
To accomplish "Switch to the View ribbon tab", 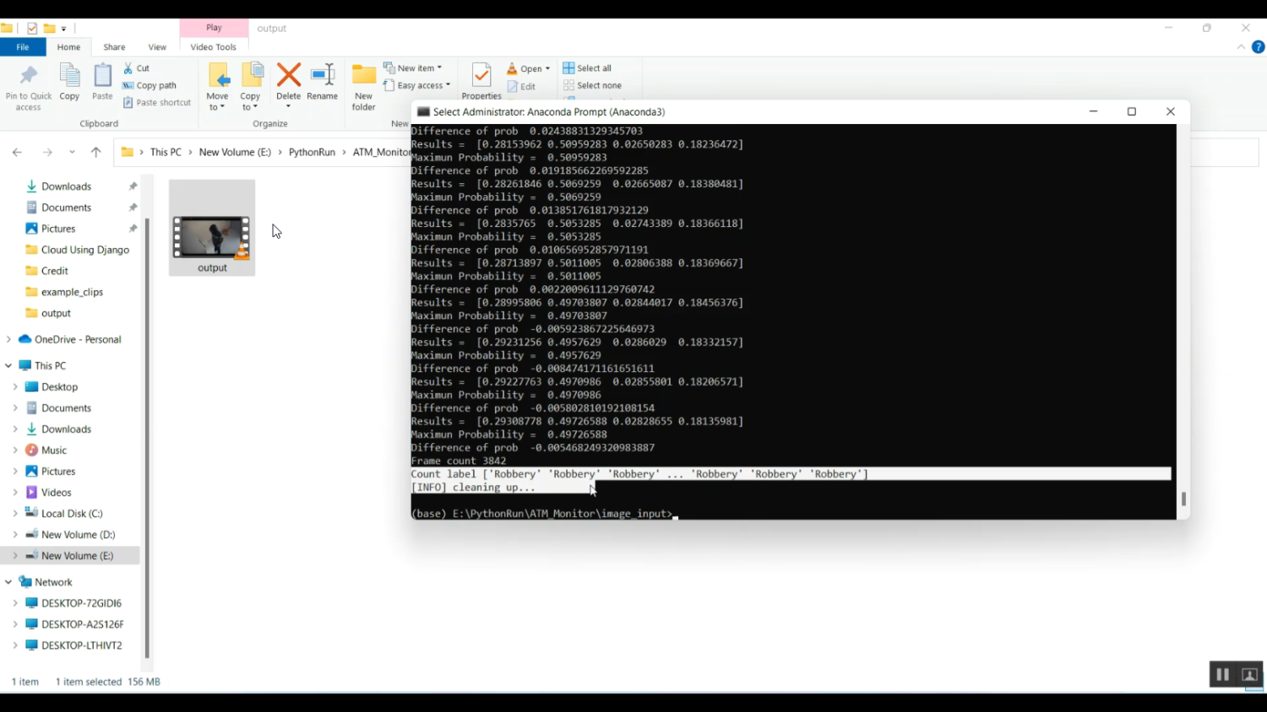I will (x=157, y=47).
